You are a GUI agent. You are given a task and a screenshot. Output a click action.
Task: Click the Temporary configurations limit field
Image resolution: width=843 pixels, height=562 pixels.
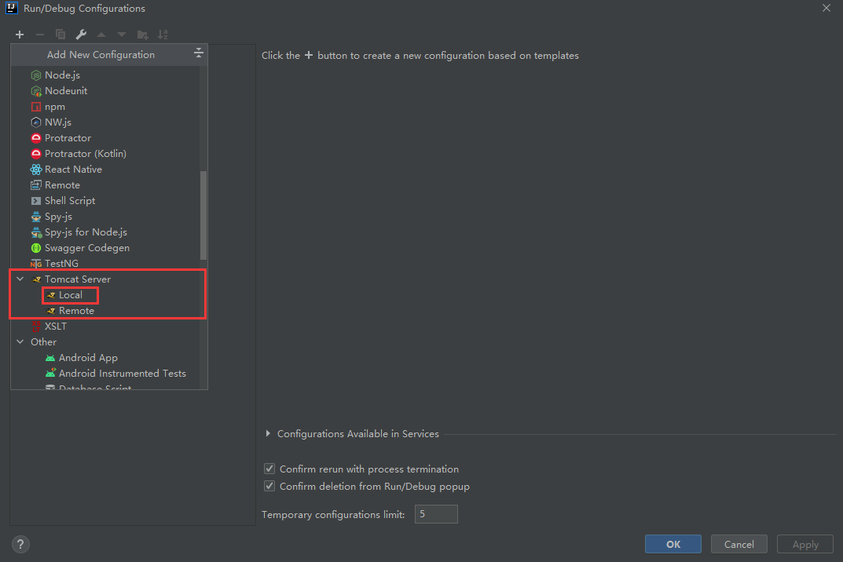click(x=436, y=514)
